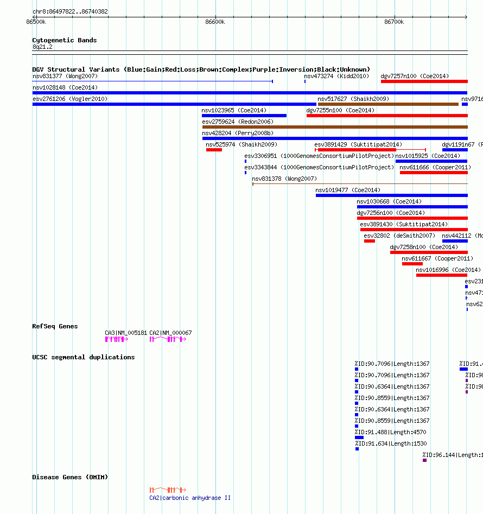483x514 pixels.
Task: Open esv3891429 (Suktitipat2014) variant label
Action: [358, 144]
